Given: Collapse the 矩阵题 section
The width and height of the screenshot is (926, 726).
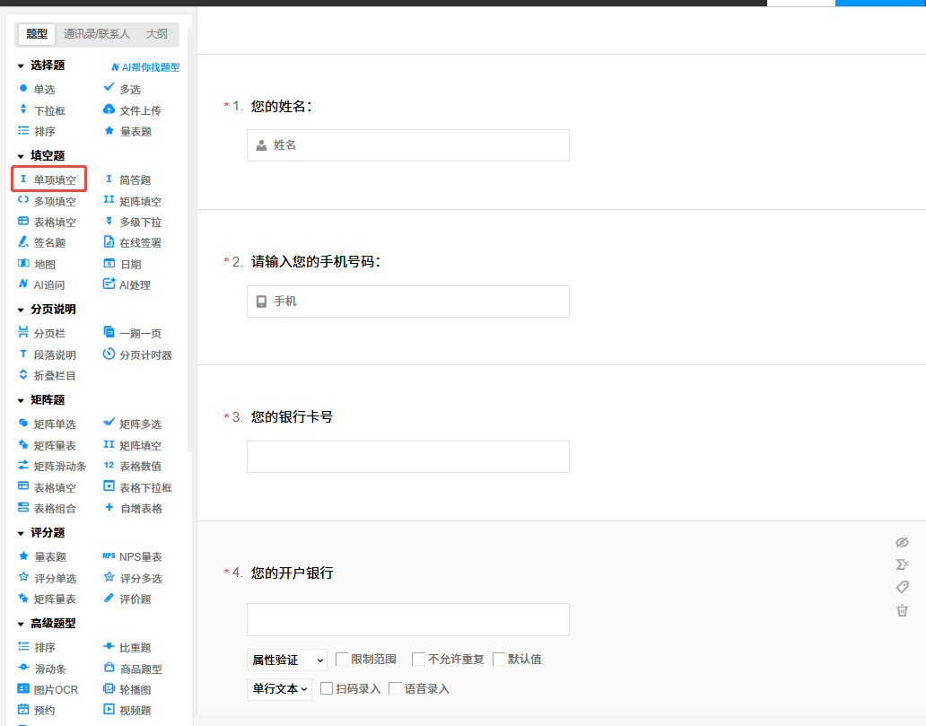Looking at the screenshot, I should tap(21, 400).
